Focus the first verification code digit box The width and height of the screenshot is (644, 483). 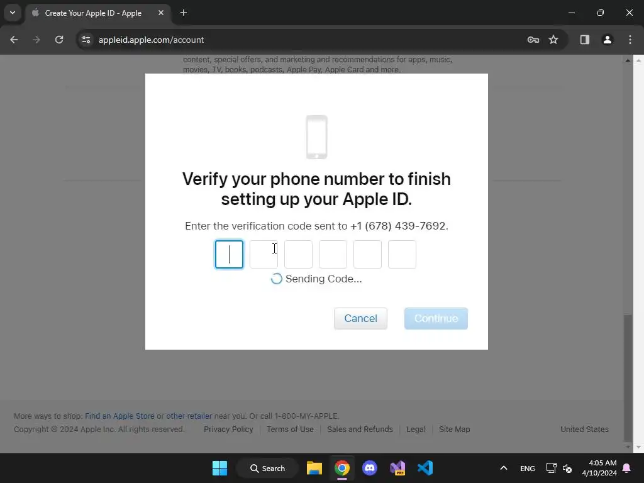(229, 255)
